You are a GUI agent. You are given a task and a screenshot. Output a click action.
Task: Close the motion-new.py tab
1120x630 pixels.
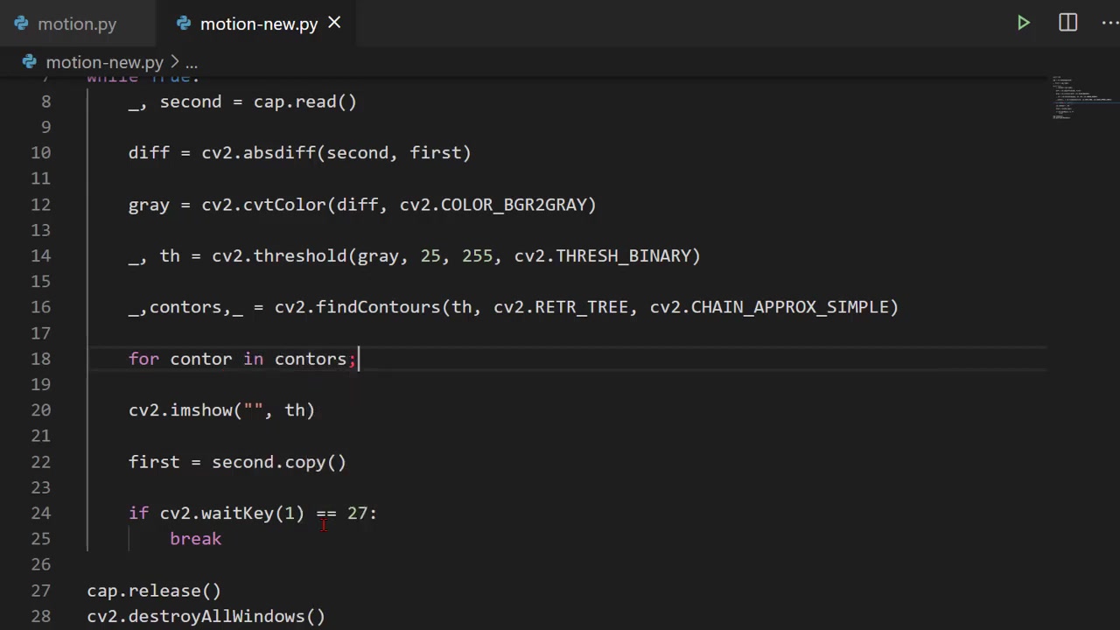(334, 23)
